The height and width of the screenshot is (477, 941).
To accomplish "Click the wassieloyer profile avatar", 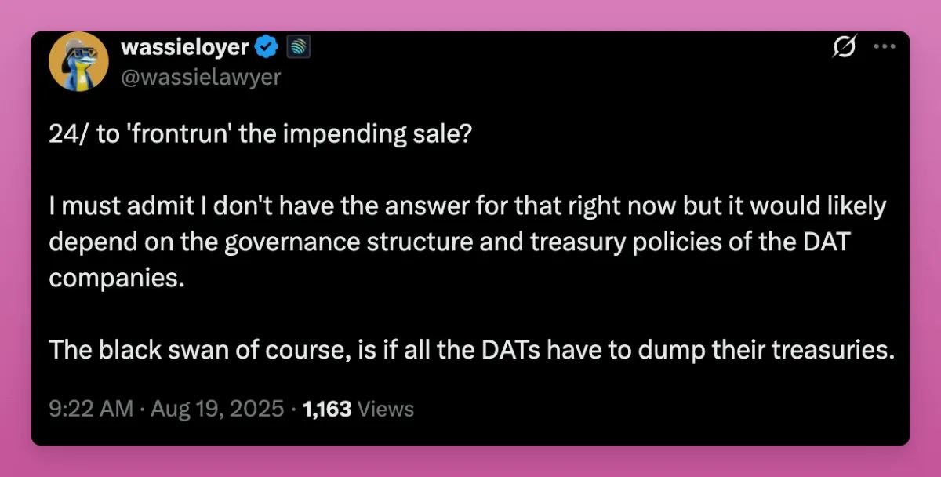I will [78, 61].
